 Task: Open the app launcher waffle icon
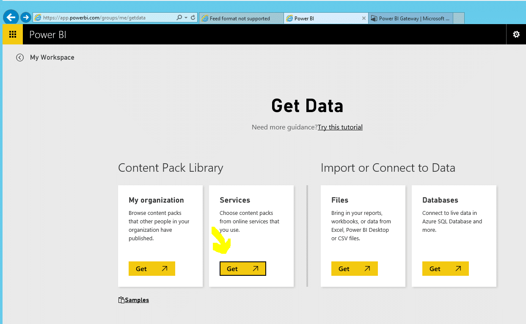12,34
